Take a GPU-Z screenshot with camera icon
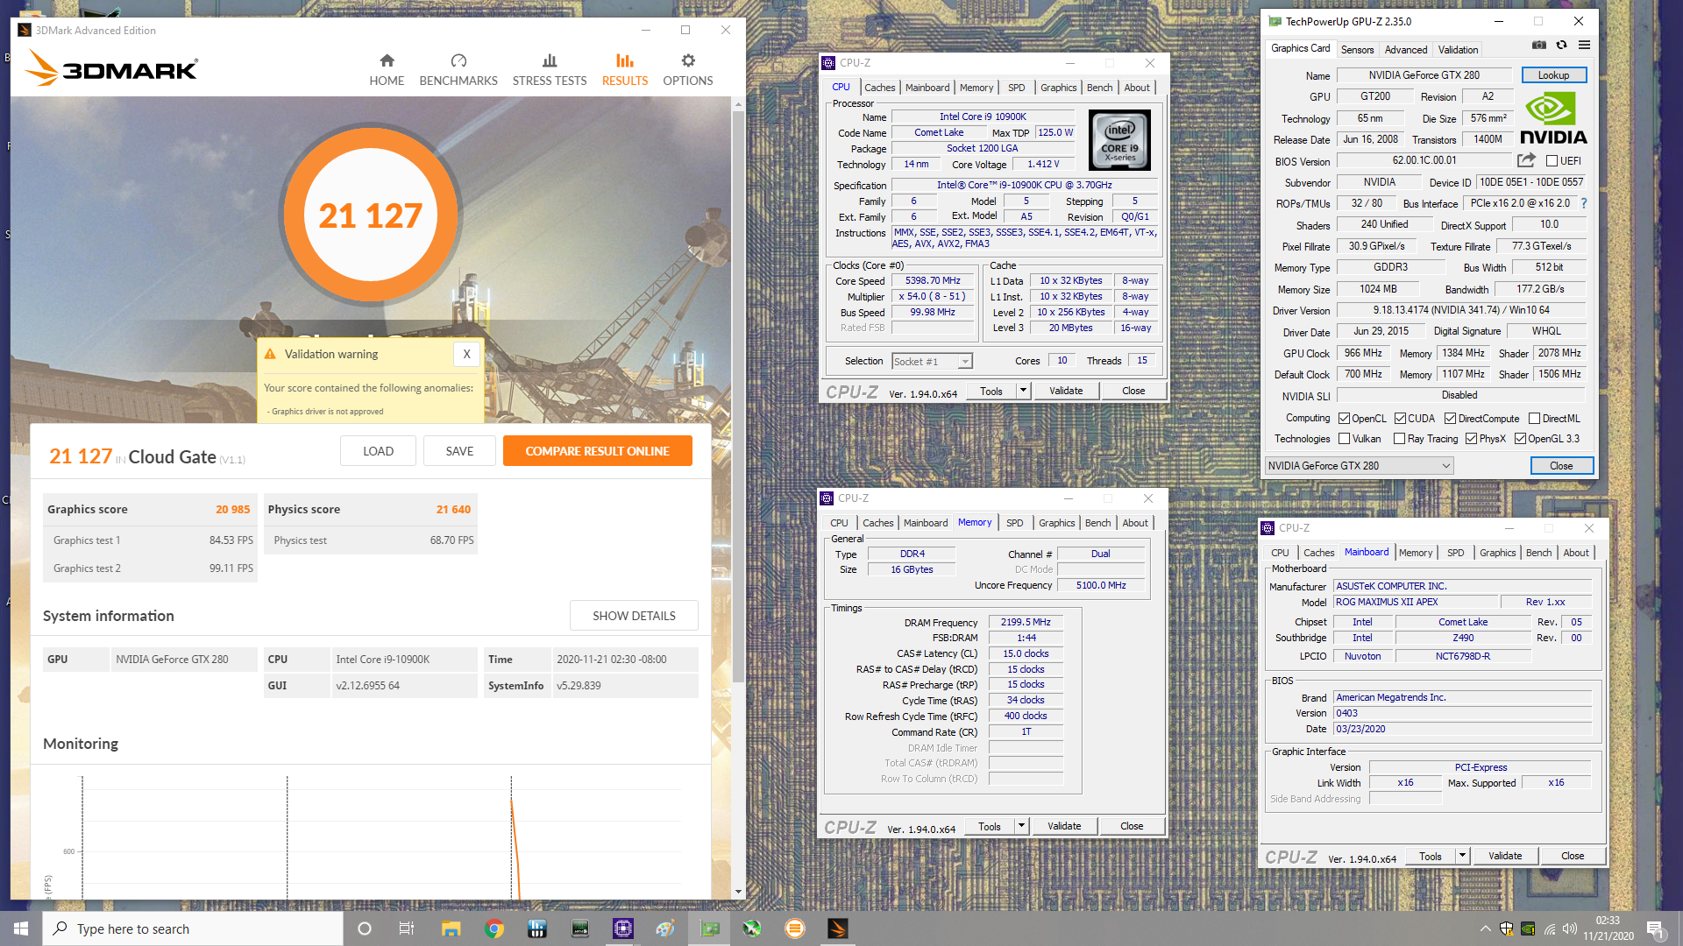Image resolution: width=1683 pixels, height=946 pixels. tap(1538, 45)
